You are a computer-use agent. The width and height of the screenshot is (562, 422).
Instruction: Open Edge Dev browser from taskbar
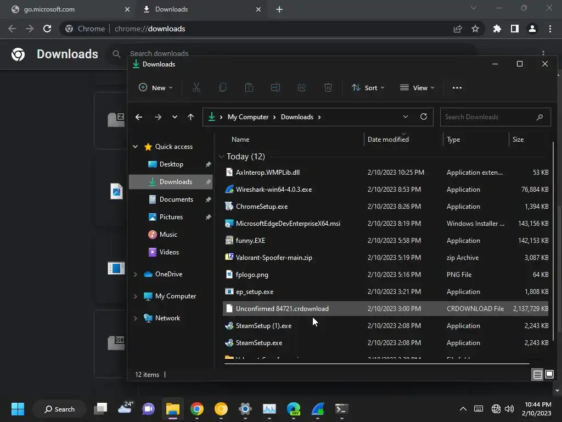point(294,409)
